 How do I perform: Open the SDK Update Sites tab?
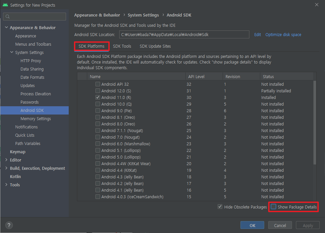click(x=155, y=46)
